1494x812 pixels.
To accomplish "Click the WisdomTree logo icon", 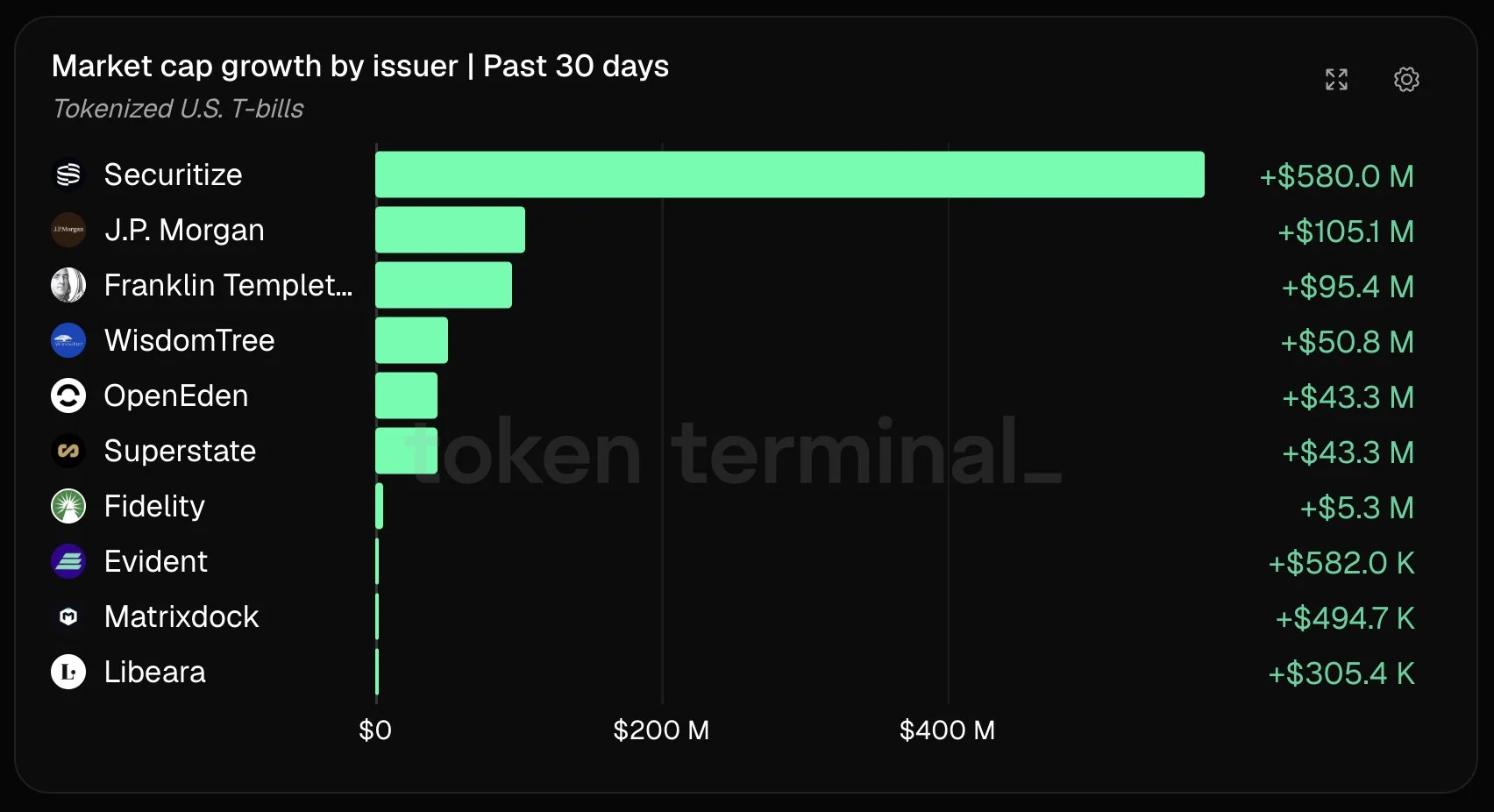I will point(68,340).
